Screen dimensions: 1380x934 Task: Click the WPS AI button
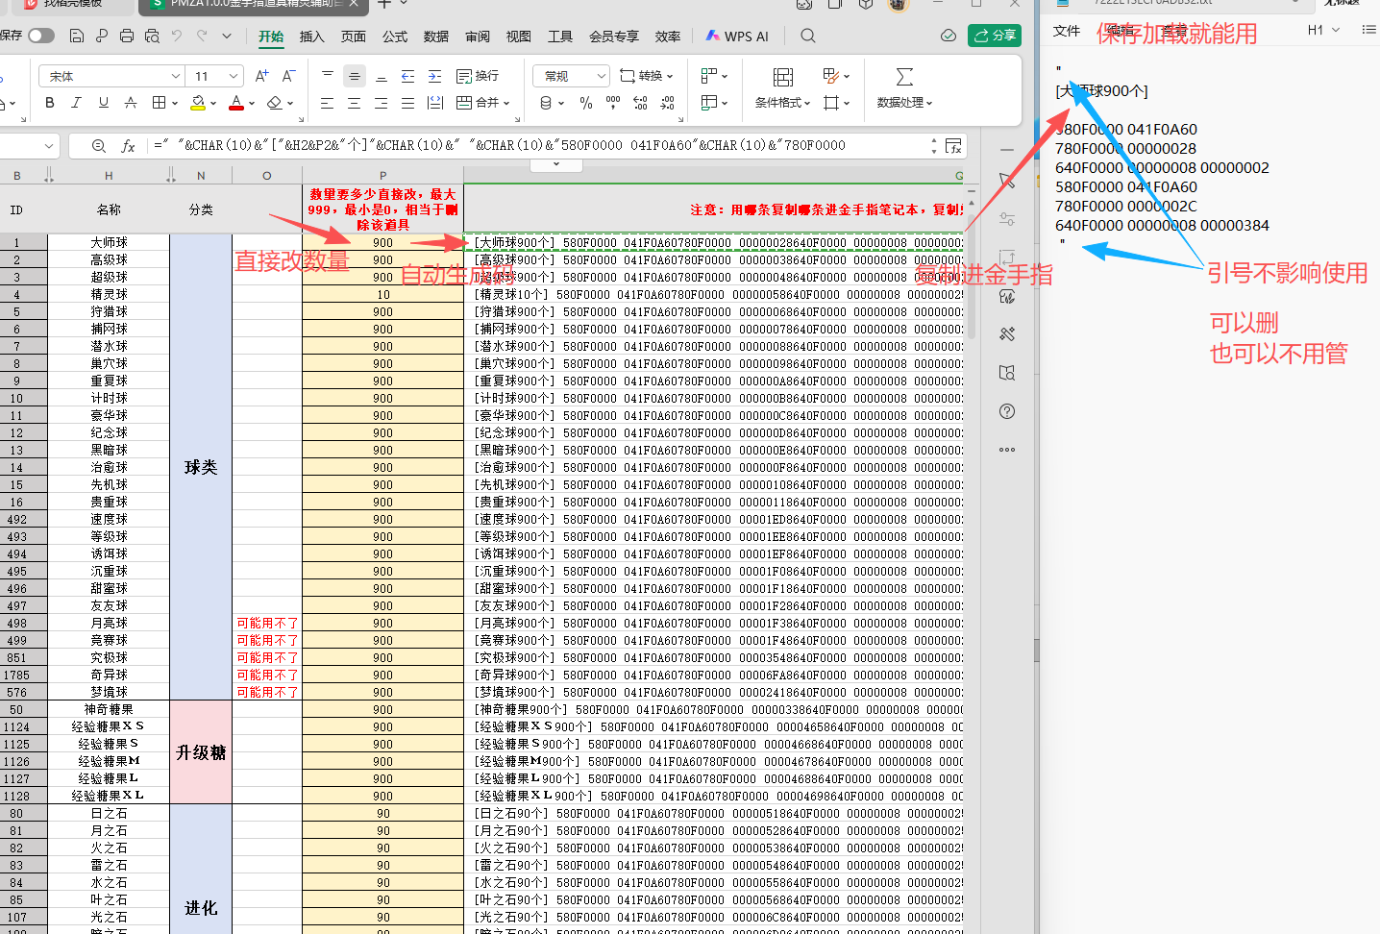click(737, 36)
